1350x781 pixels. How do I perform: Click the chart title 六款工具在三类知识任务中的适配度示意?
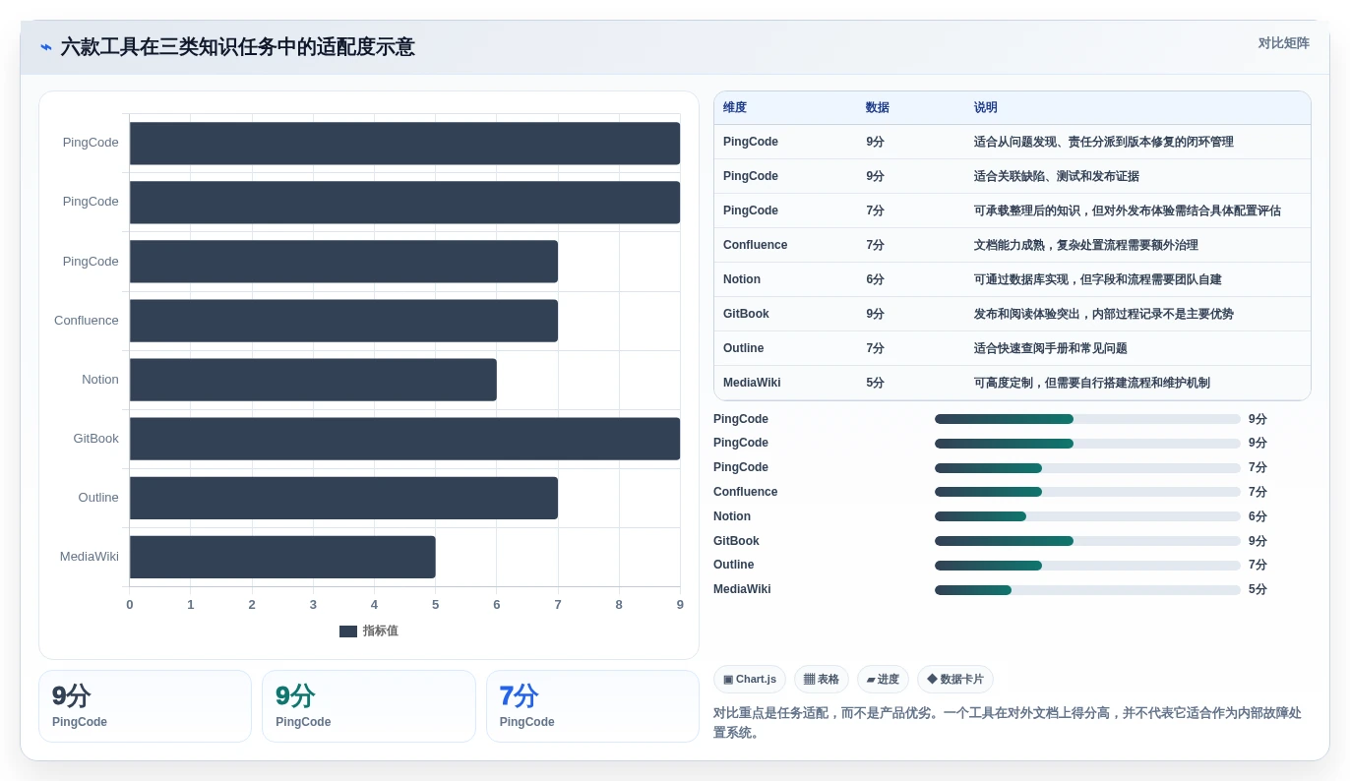click(x=237, y=47)
